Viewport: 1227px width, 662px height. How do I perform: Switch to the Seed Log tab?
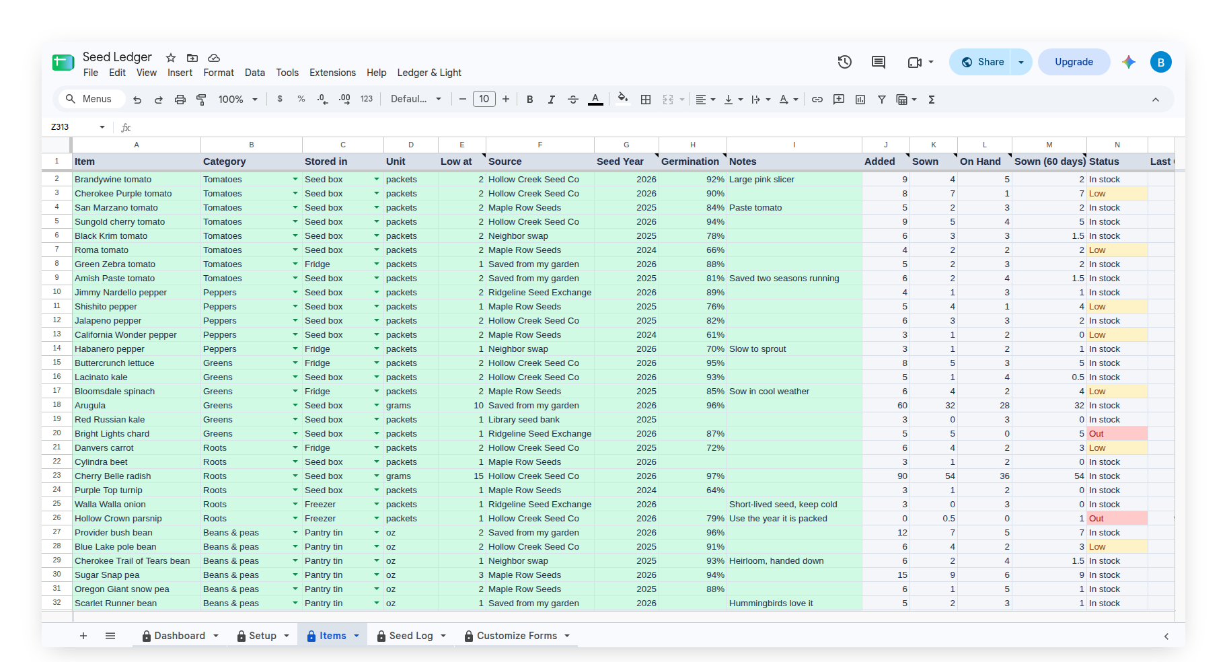pyautogui.click(x=411, y=636)
